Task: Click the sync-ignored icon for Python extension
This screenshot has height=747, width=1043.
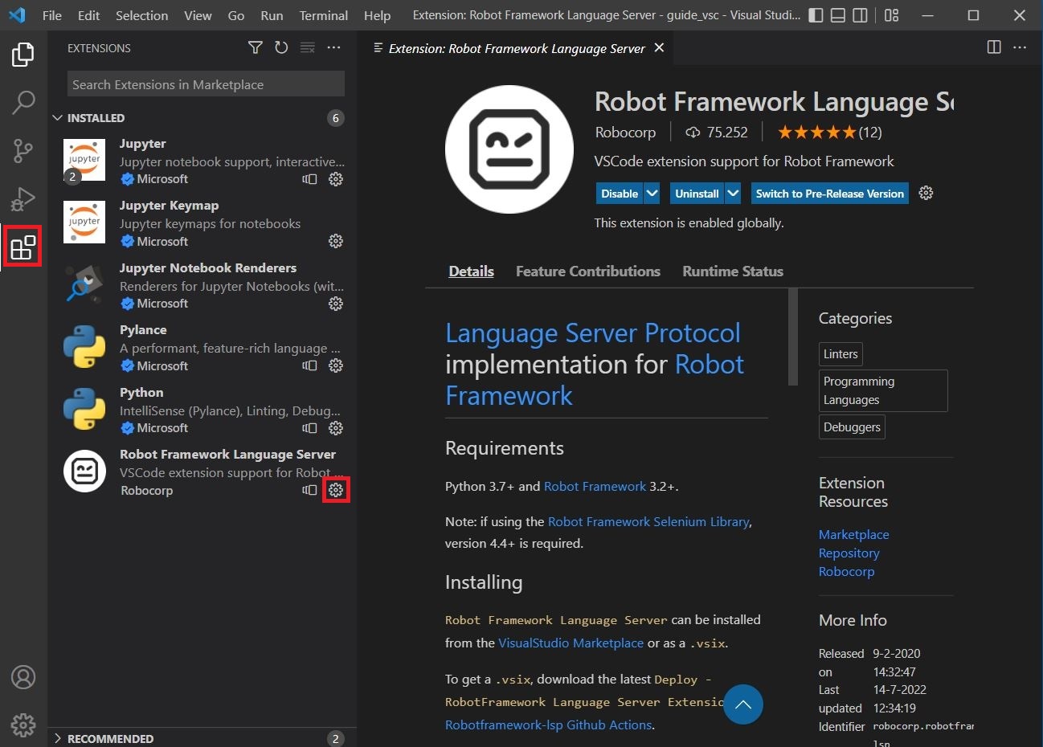Action: point(309,428)
